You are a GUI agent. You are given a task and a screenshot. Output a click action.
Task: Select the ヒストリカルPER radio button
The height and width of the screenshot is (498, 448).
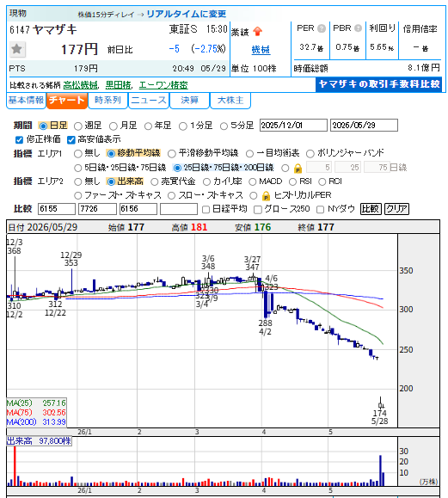(253, 195)
